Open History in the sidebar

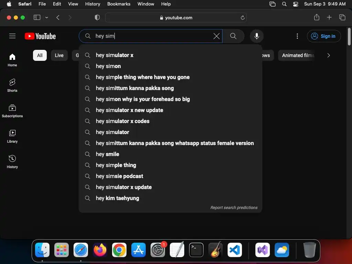point(12,162)
